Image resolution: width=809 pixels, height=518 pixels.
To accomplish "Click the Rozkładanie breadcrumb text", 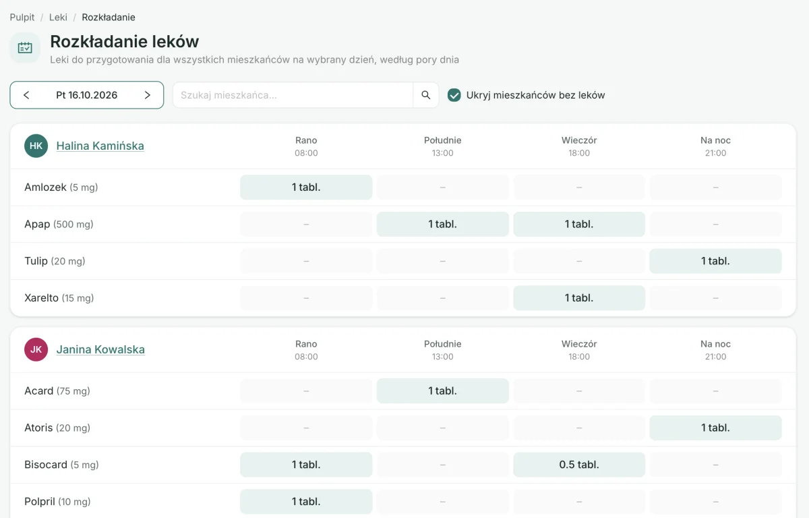I will pyautogui.click(x=109, y=17).
